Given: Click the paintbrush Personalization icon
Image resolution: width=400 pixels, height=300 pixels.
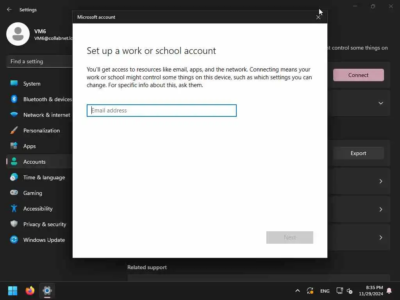Looking at the screenshot, I should click(14, 130).
